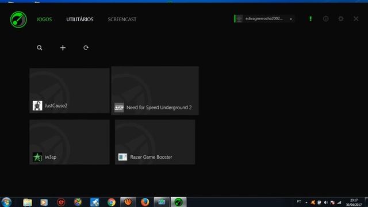Expand the edivagnerrocha2002 account dropdown
Screen dimensions: 368x207
point(291,19)
